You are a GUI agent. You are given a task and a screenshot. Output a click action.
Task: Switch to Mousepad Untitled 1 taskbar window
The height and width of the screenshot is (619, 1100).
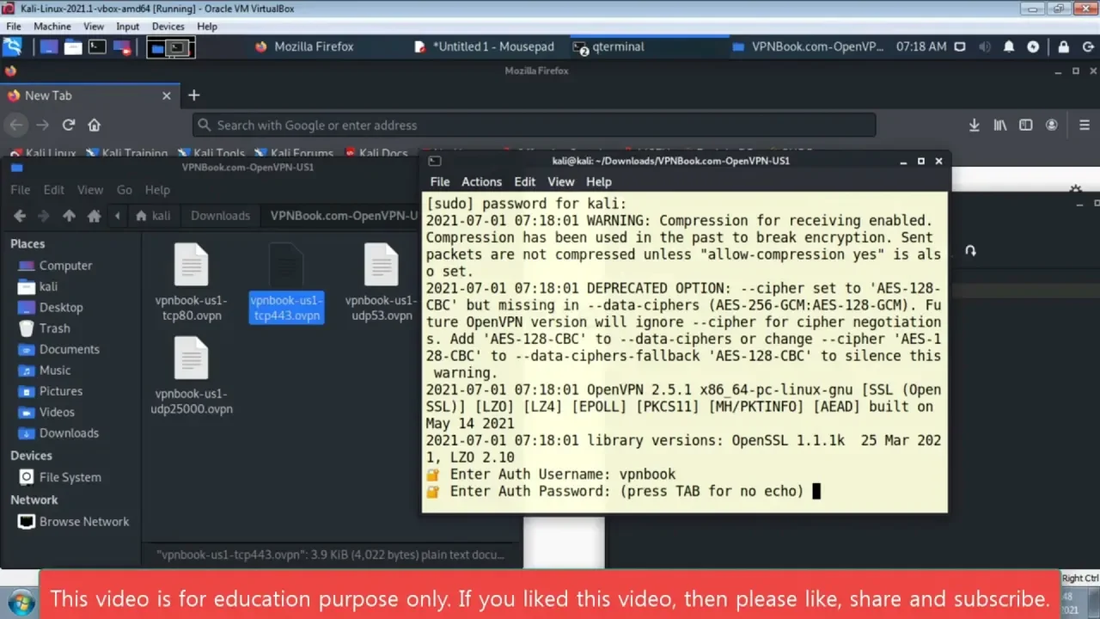[484, 47]
